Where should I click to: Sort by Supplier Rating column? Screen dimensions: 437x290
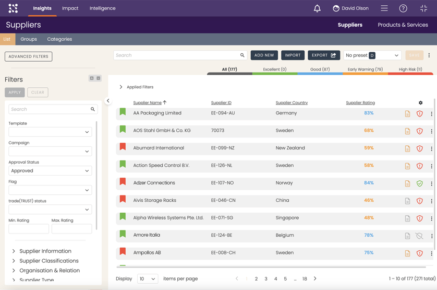pos(360,103)
